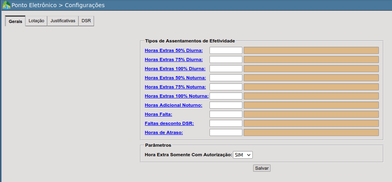Click the Horas Extras 100% Diurna code field
The height and width of the screenshot is (182, 392).
[226, 69]
